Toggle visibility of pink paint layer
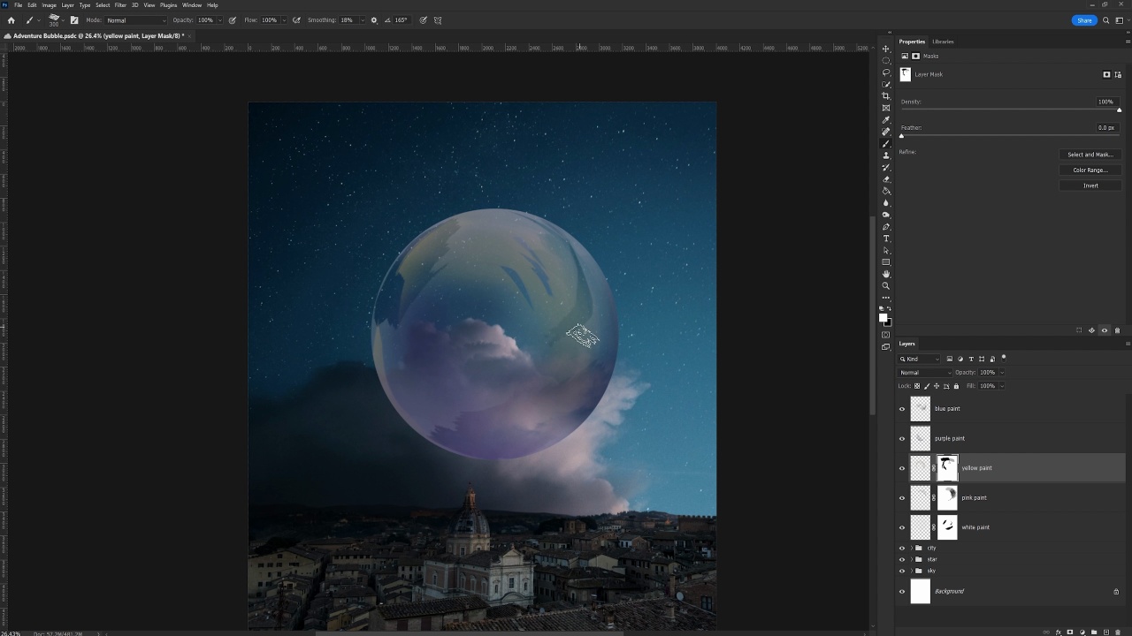Viewport: 1132px width, 636px height. (902, 498)
